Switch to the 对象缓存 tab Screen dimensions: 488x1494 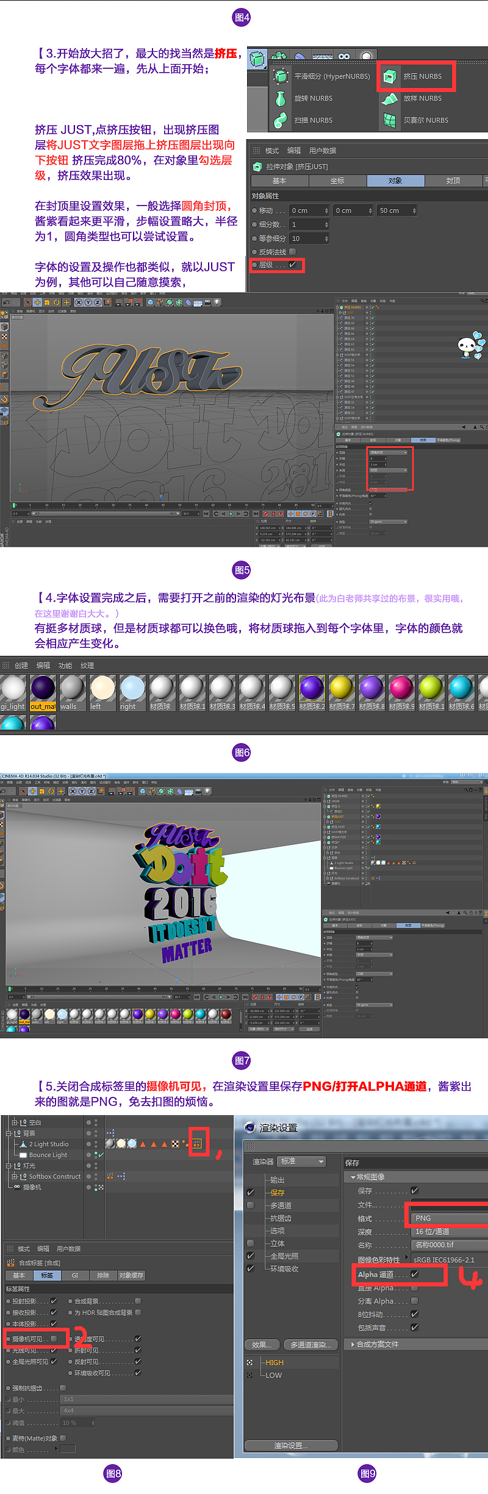click(x=131, y=1275)
